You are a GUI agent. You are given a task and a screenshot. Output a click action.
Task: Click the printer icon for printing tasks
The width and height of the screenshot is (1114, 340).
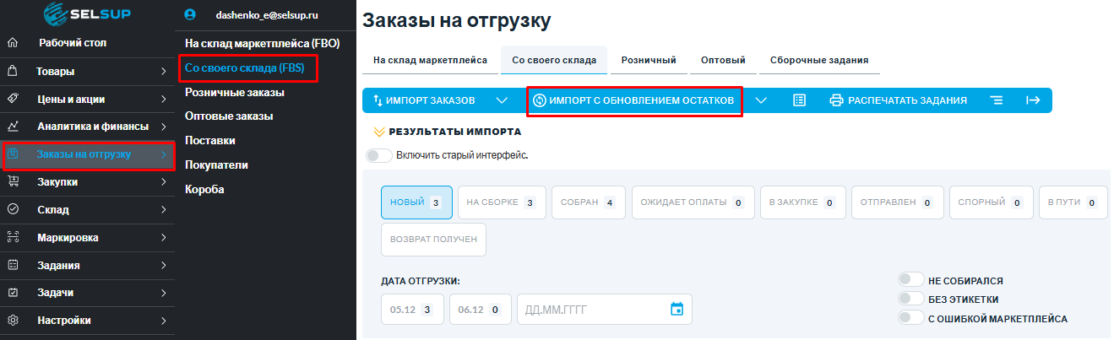836,100
